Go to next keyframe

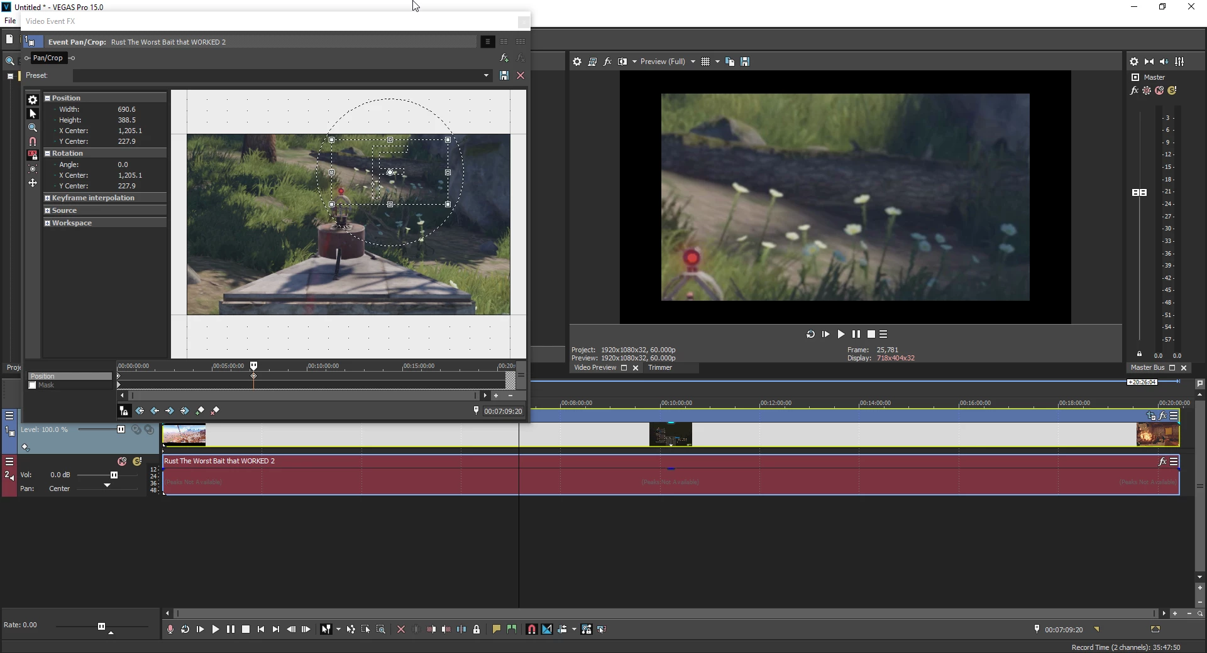(x=170, y=411)
